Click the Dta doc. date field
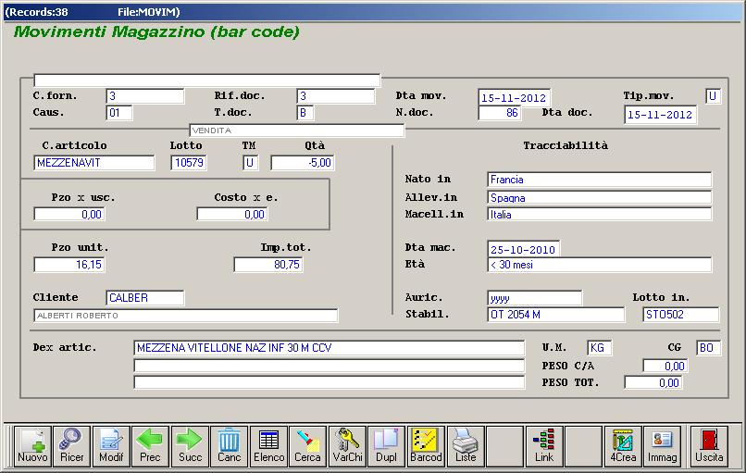 pyautogui.click(x=660, y=115)
